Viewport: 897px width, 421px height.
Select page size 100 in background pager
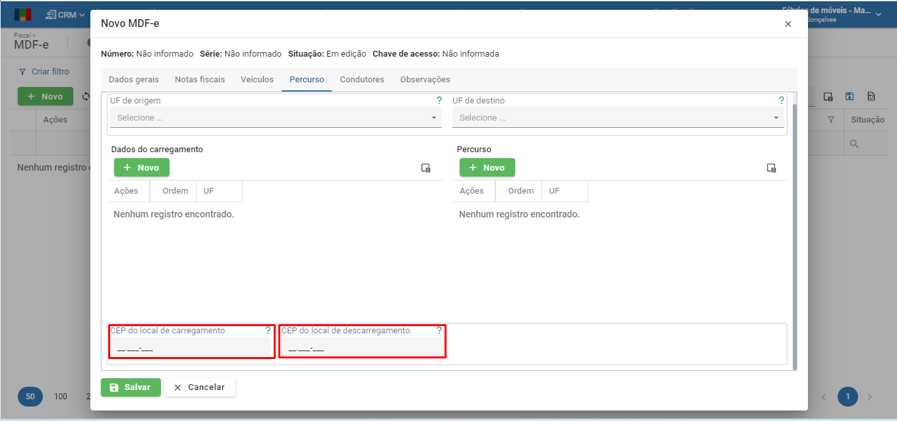point(61,397)
